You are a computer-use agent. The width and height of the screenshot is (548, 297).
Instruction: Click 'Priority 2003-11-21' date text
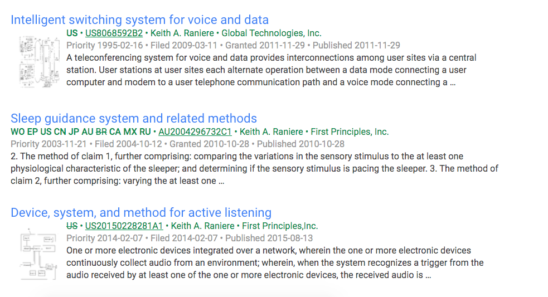[49, 144]
